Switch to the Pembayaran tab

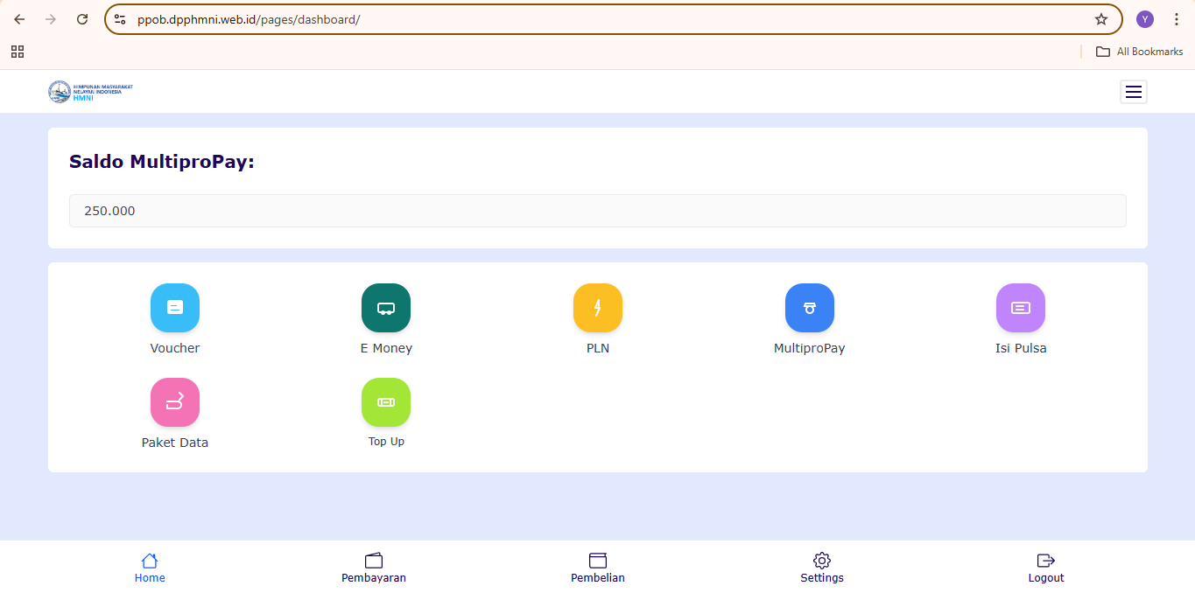click(x=374, y=568)
